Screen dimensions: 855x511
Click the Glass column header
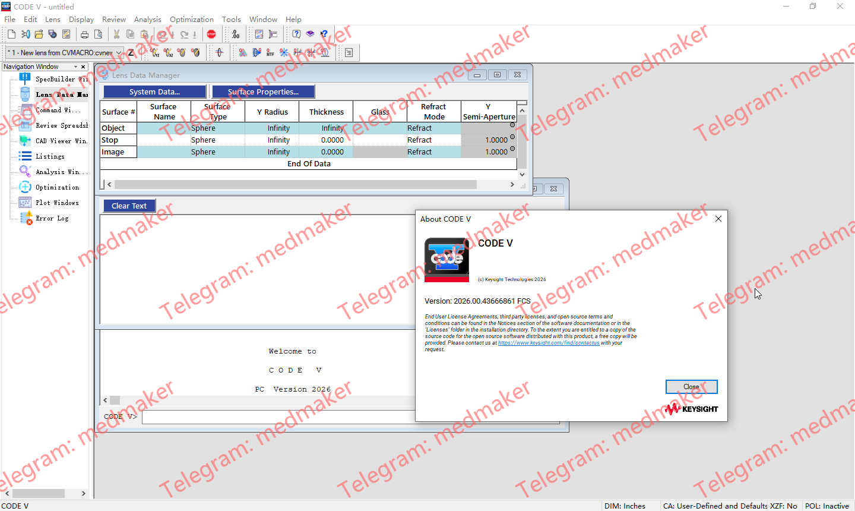click(x=380, y=112)
